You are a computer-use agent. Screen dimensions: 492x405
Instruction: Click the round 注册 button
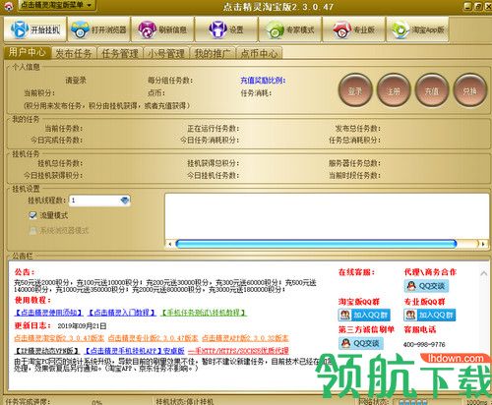click(x=394, y=90)
